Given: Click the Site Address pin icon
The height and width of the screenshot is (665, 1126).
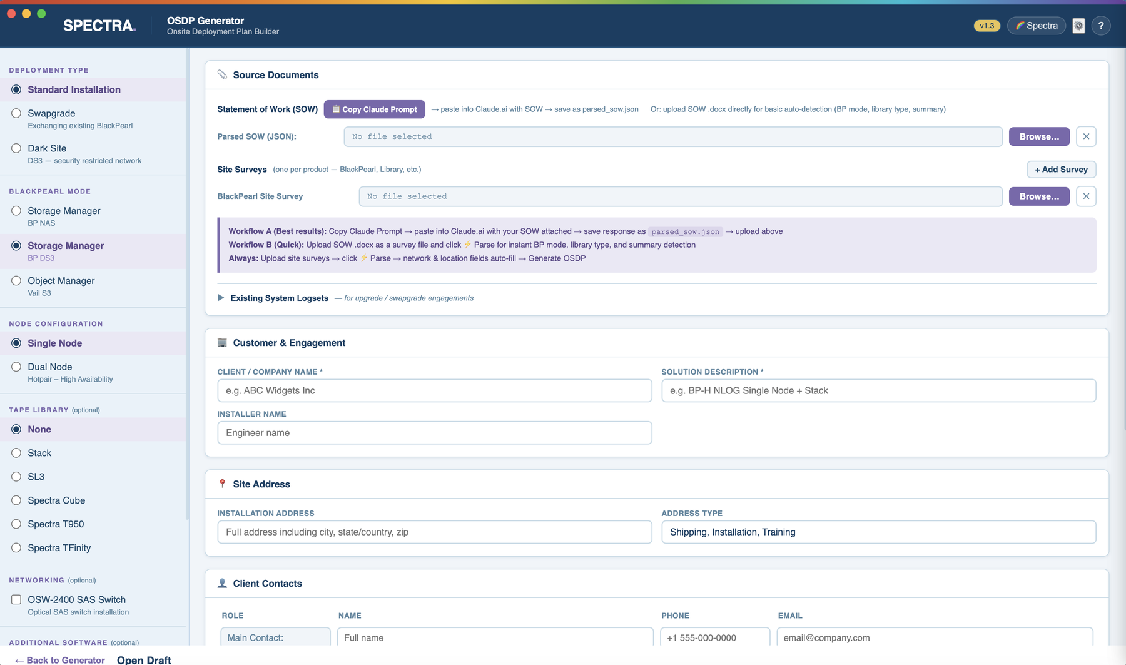Looking at the screenshot, I should tap(222, 484).
